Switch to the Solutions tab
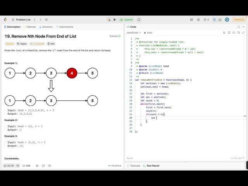Screen dimensions: 248x186 click(x=46, y=27)
